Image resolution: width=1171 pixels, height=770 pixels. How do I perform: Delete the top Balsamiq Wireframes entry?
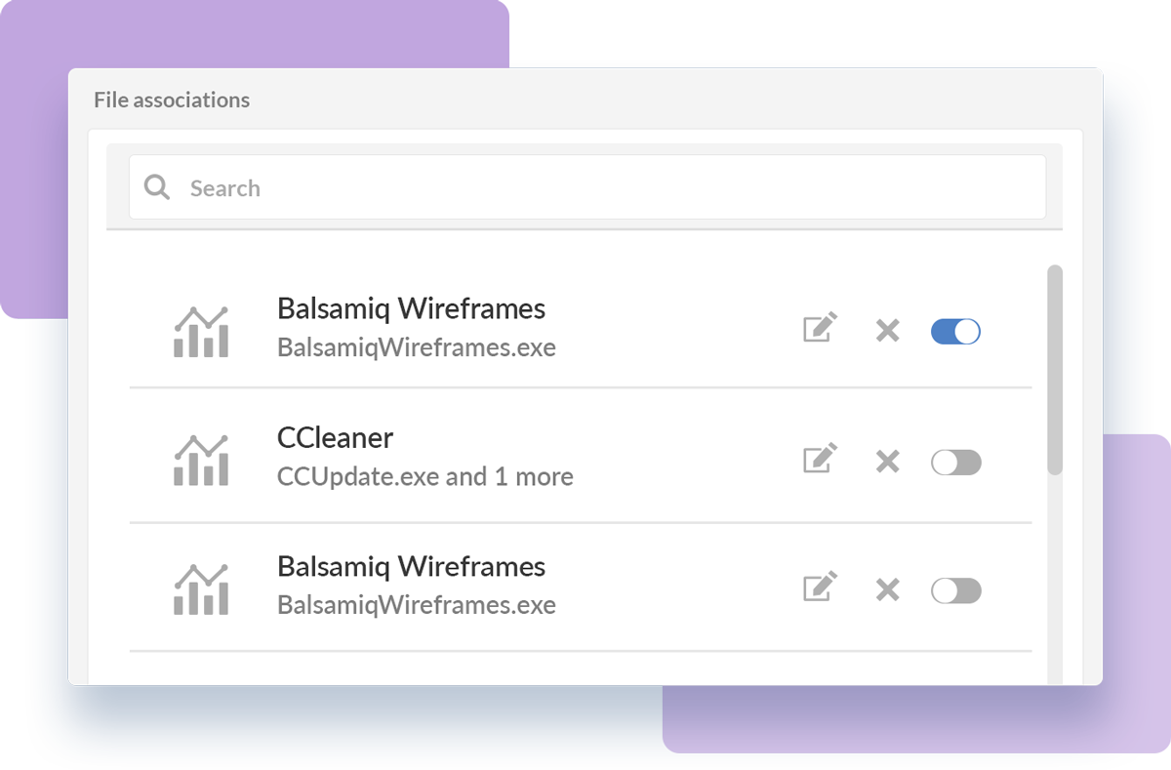pyautogui.click(x=887, y=331)
